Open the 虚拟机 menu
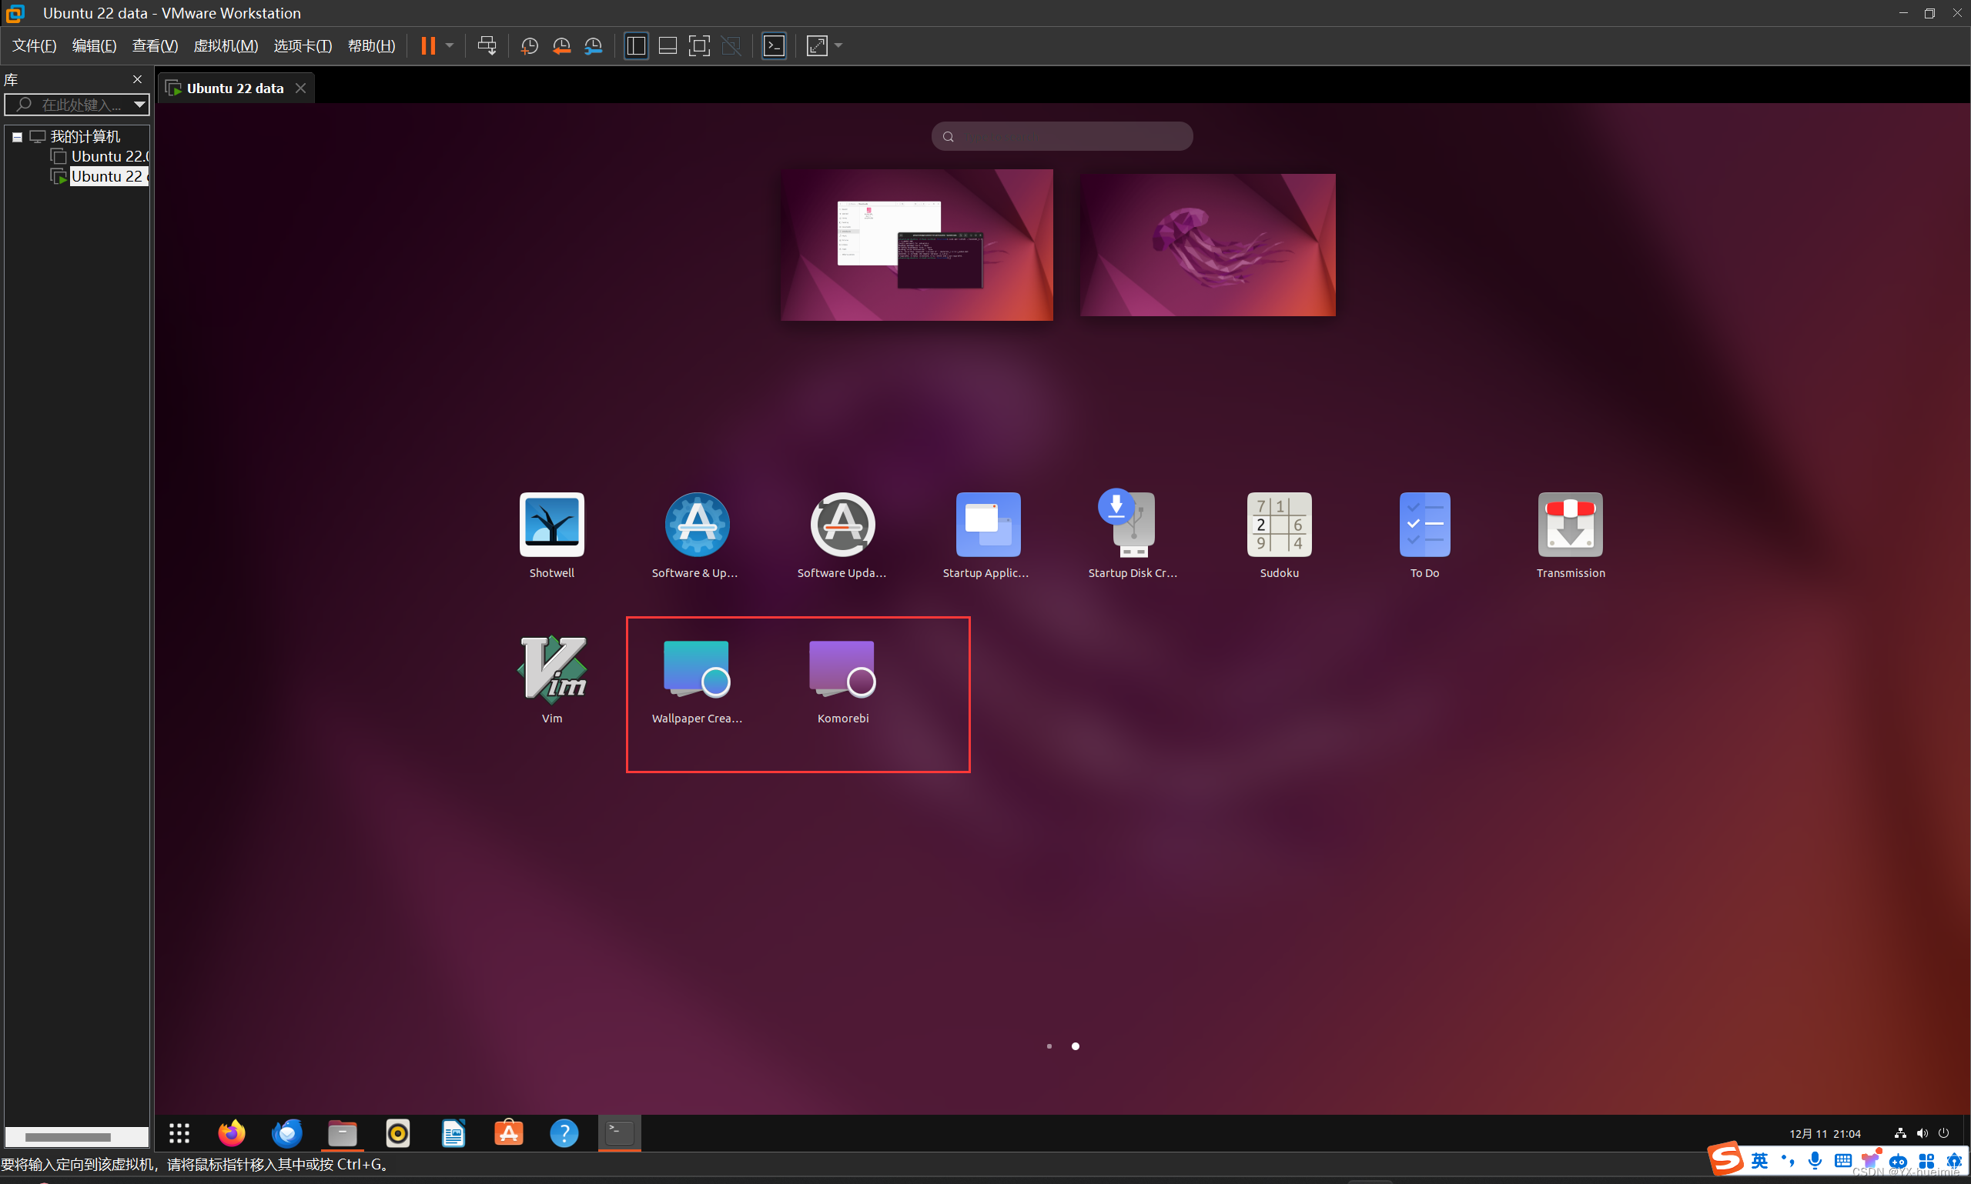The image size is (1971, 1184). [x=226, y=45]
